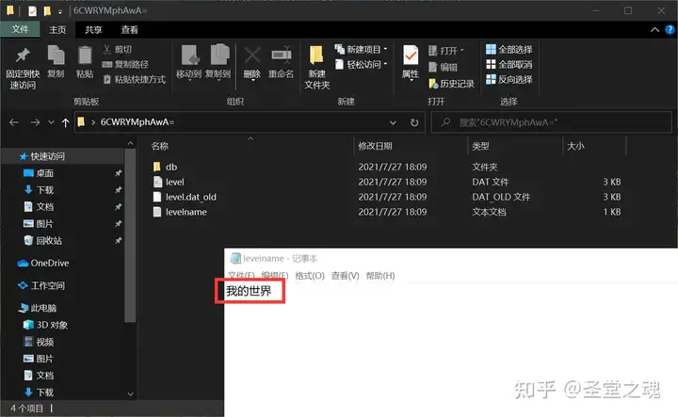The height and width of the screenshot is (417, 678).
Task: Select the level DAT file
Action: [175, 182]
